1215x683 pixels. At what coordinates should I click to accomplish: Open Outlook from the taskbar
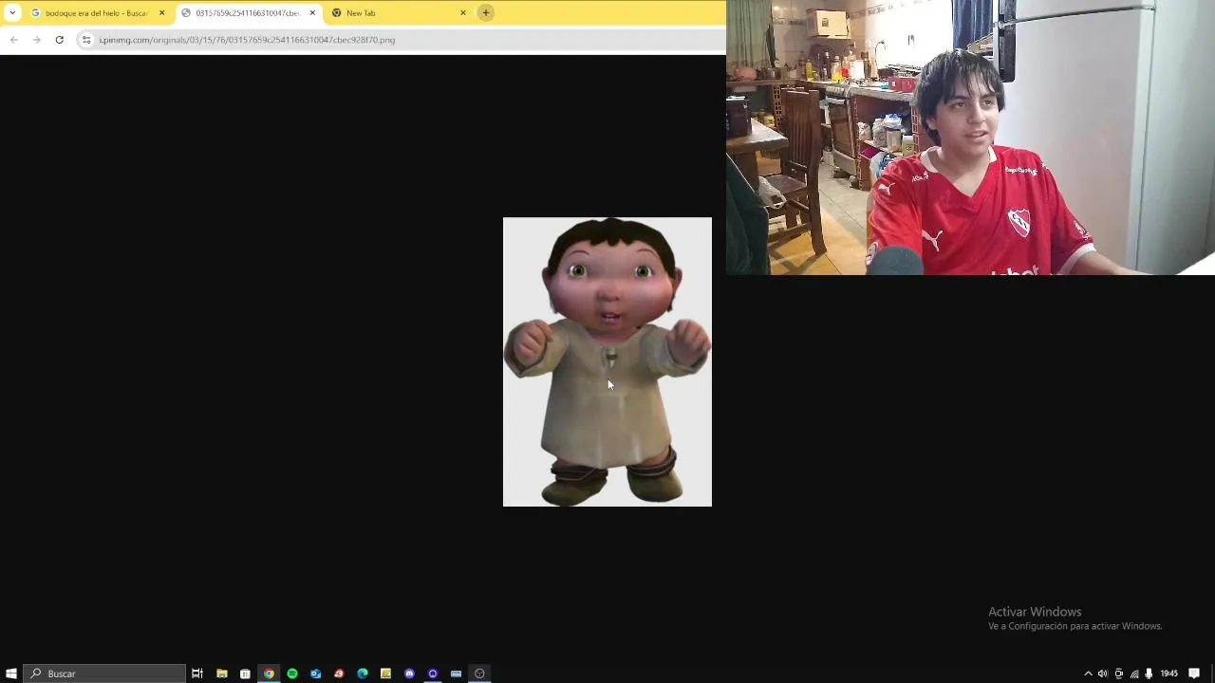315,674
